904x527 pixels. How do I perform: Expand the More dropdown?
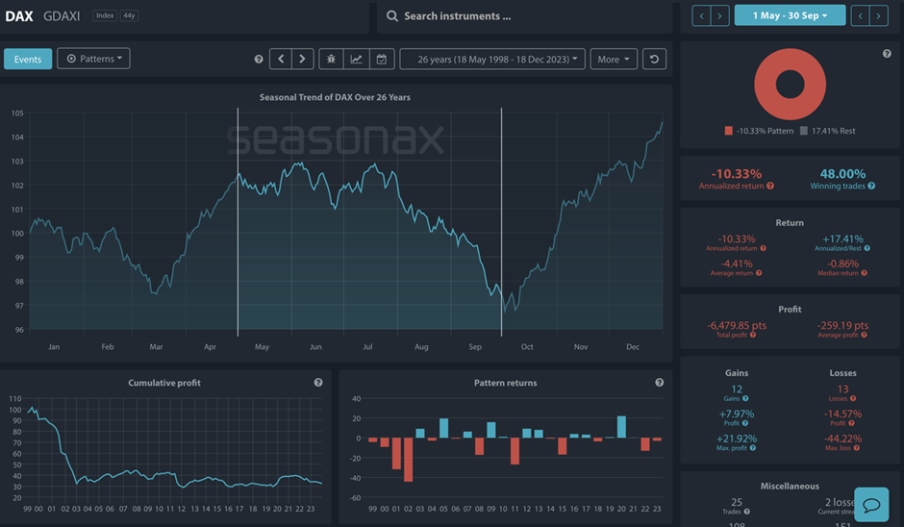coord(614,59)
